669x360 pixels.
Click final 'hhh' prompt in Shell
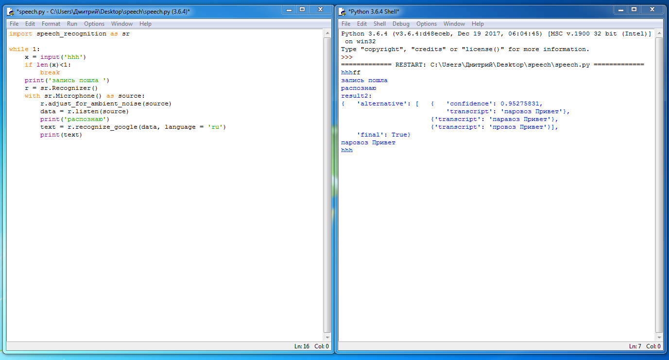[x=347, y=151]
